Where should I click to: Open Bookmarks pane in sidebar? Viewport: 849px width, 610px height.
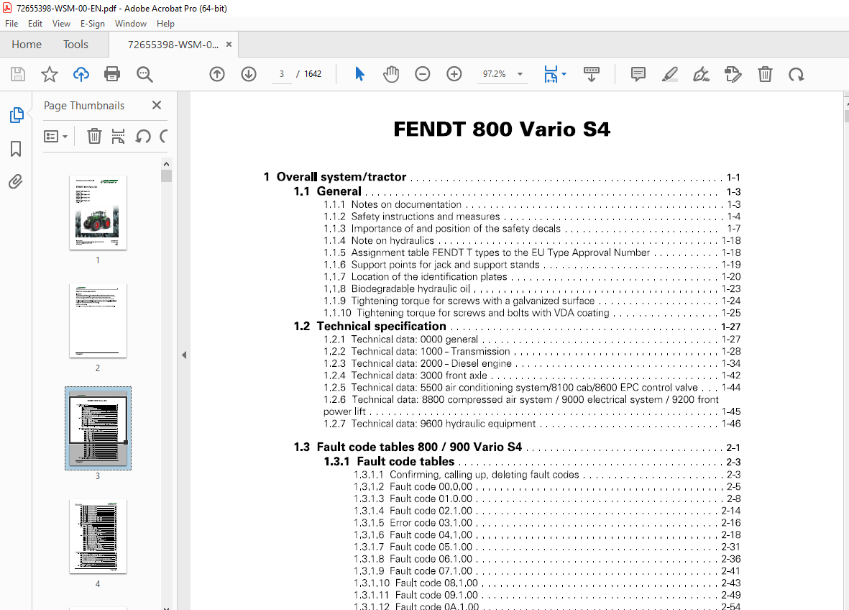(x=16, y=148)
